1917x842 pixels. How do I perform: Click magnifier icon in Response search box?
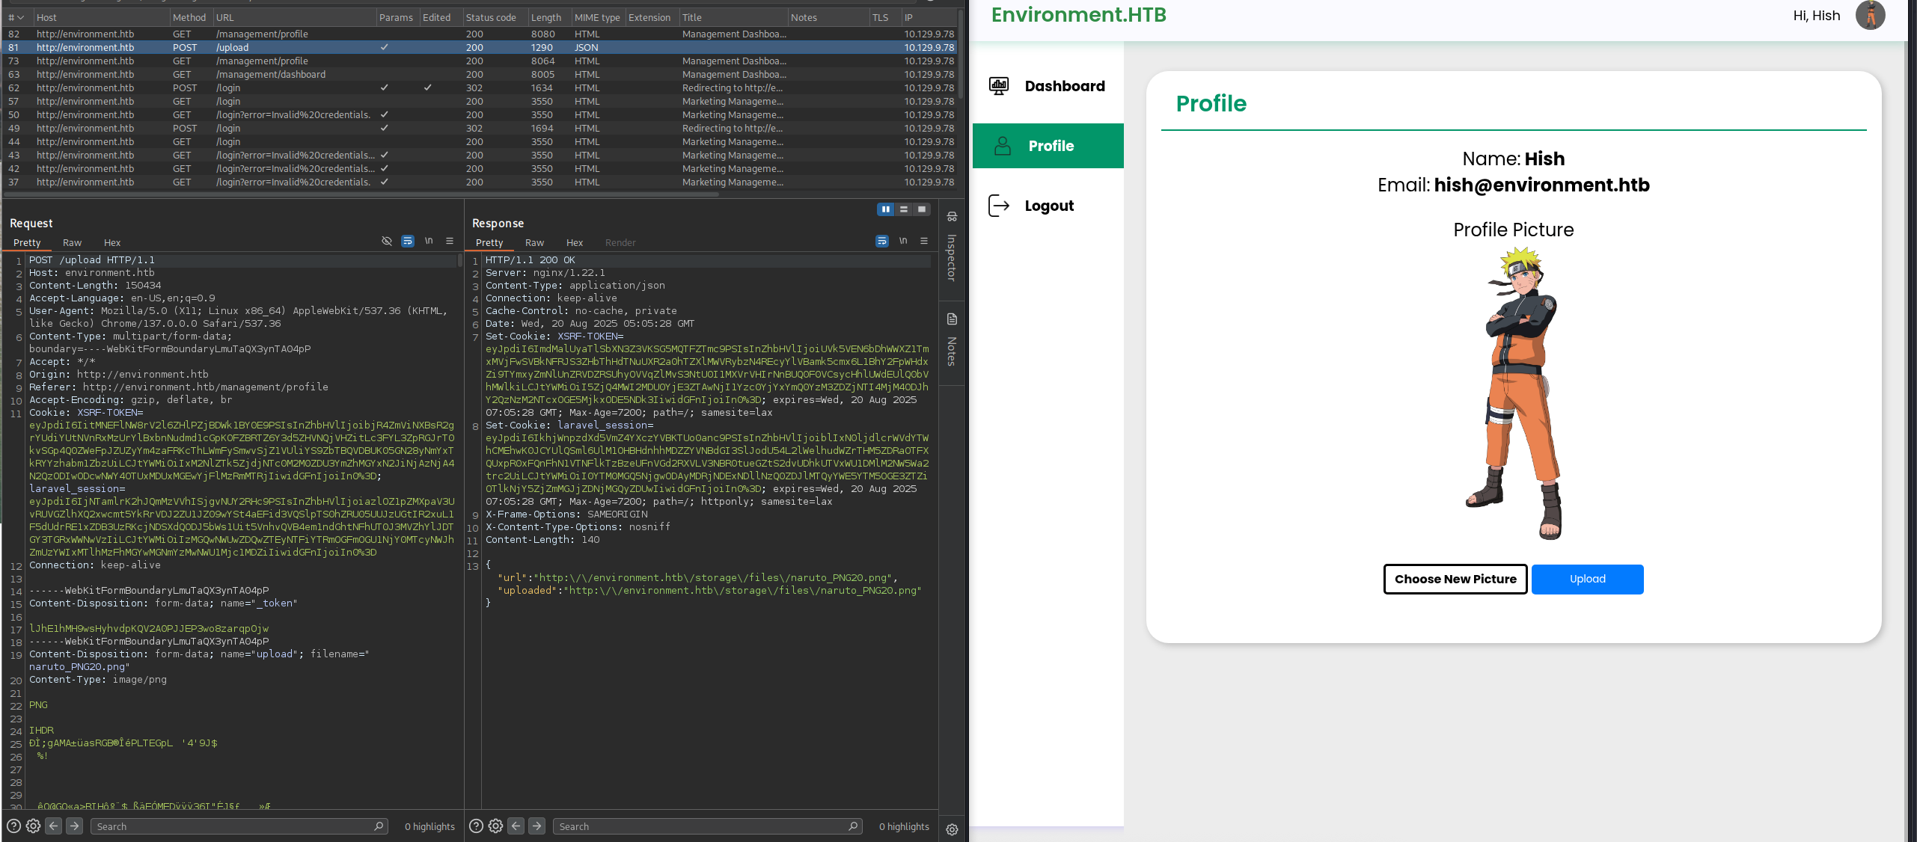pyautogui.click(x=853, y=826)
